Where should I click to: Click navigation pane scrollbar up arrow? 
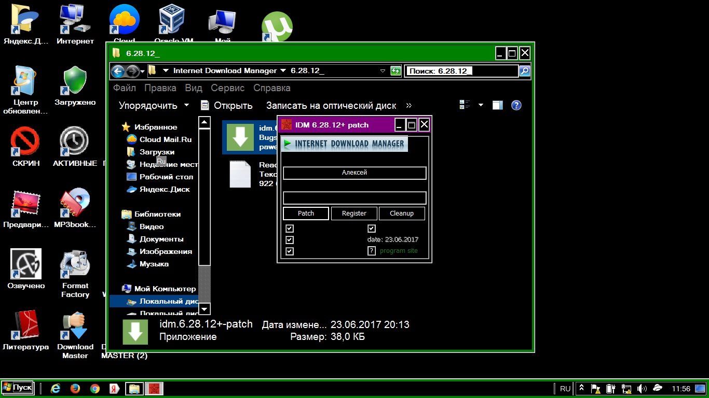click(x=204, y=123)
